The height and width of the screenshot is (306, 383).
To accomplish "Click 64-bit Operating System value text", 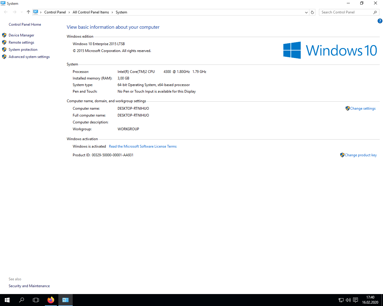I will [x=153, y=85].
